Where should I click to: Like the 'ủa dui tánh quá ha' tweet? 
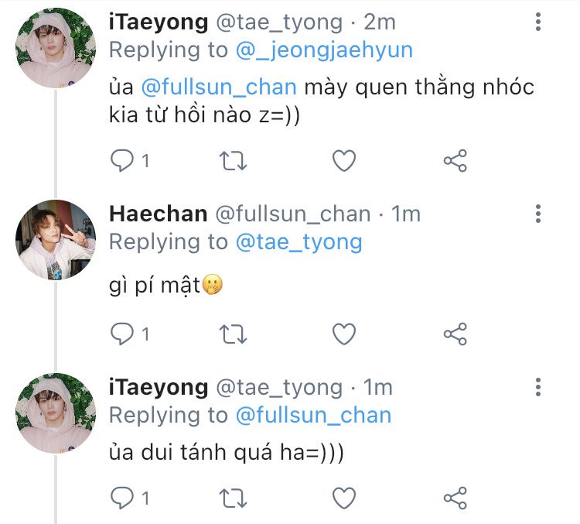coord(343,496)
